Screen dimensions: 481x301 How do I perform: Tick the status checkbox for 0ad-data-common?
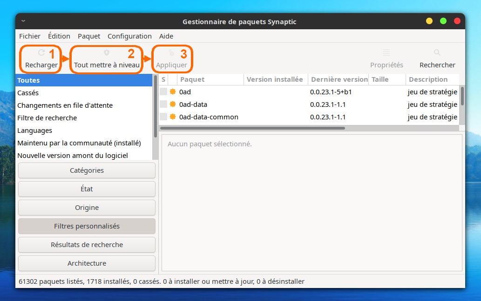pos(163,117)
